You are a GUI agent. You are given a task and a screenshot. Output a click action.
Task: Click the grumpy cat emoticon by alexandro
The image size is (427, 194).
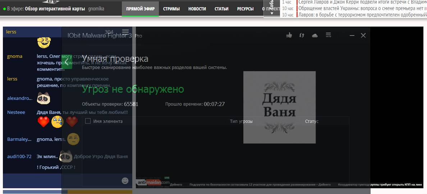point(43,98)
